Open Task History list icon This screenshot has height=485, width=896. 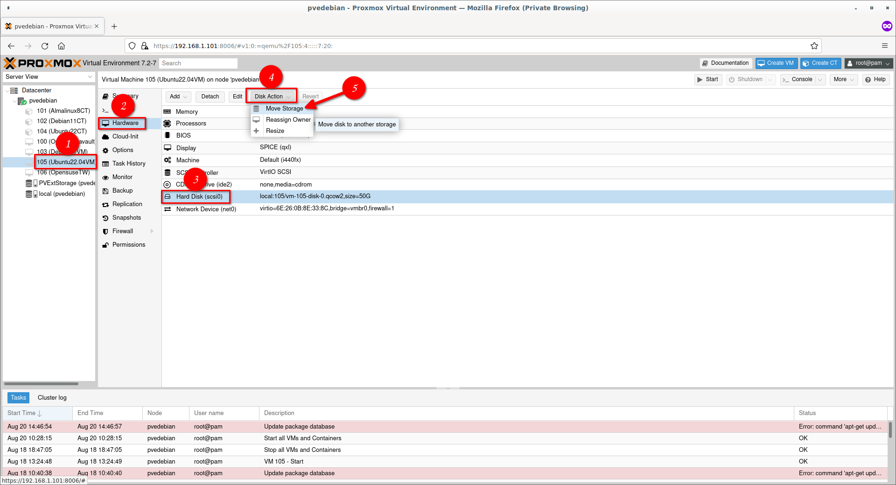pyautogui.click(x=105, y=164)
